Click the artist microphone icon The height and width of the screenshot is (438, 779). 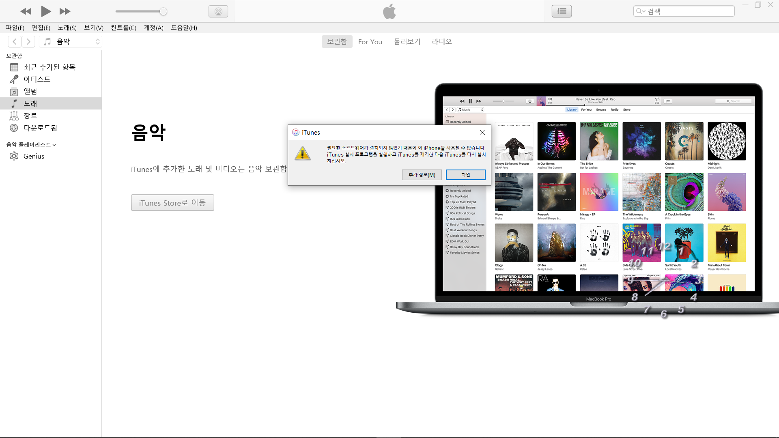click(x=14, y=79)
